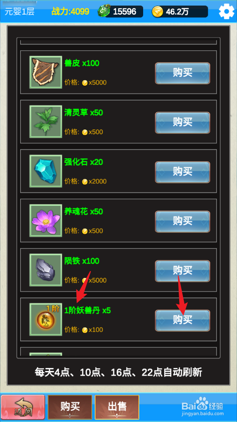Open settings with the gear icon
The image size is (237, 422).
point(226,11)
